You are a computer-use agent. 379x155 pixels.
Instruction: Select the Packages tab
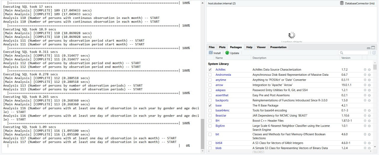coord(236,47)
